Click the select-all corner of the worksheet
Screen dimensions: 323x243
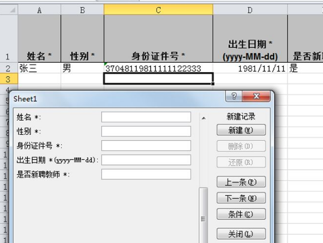(9, 10)
